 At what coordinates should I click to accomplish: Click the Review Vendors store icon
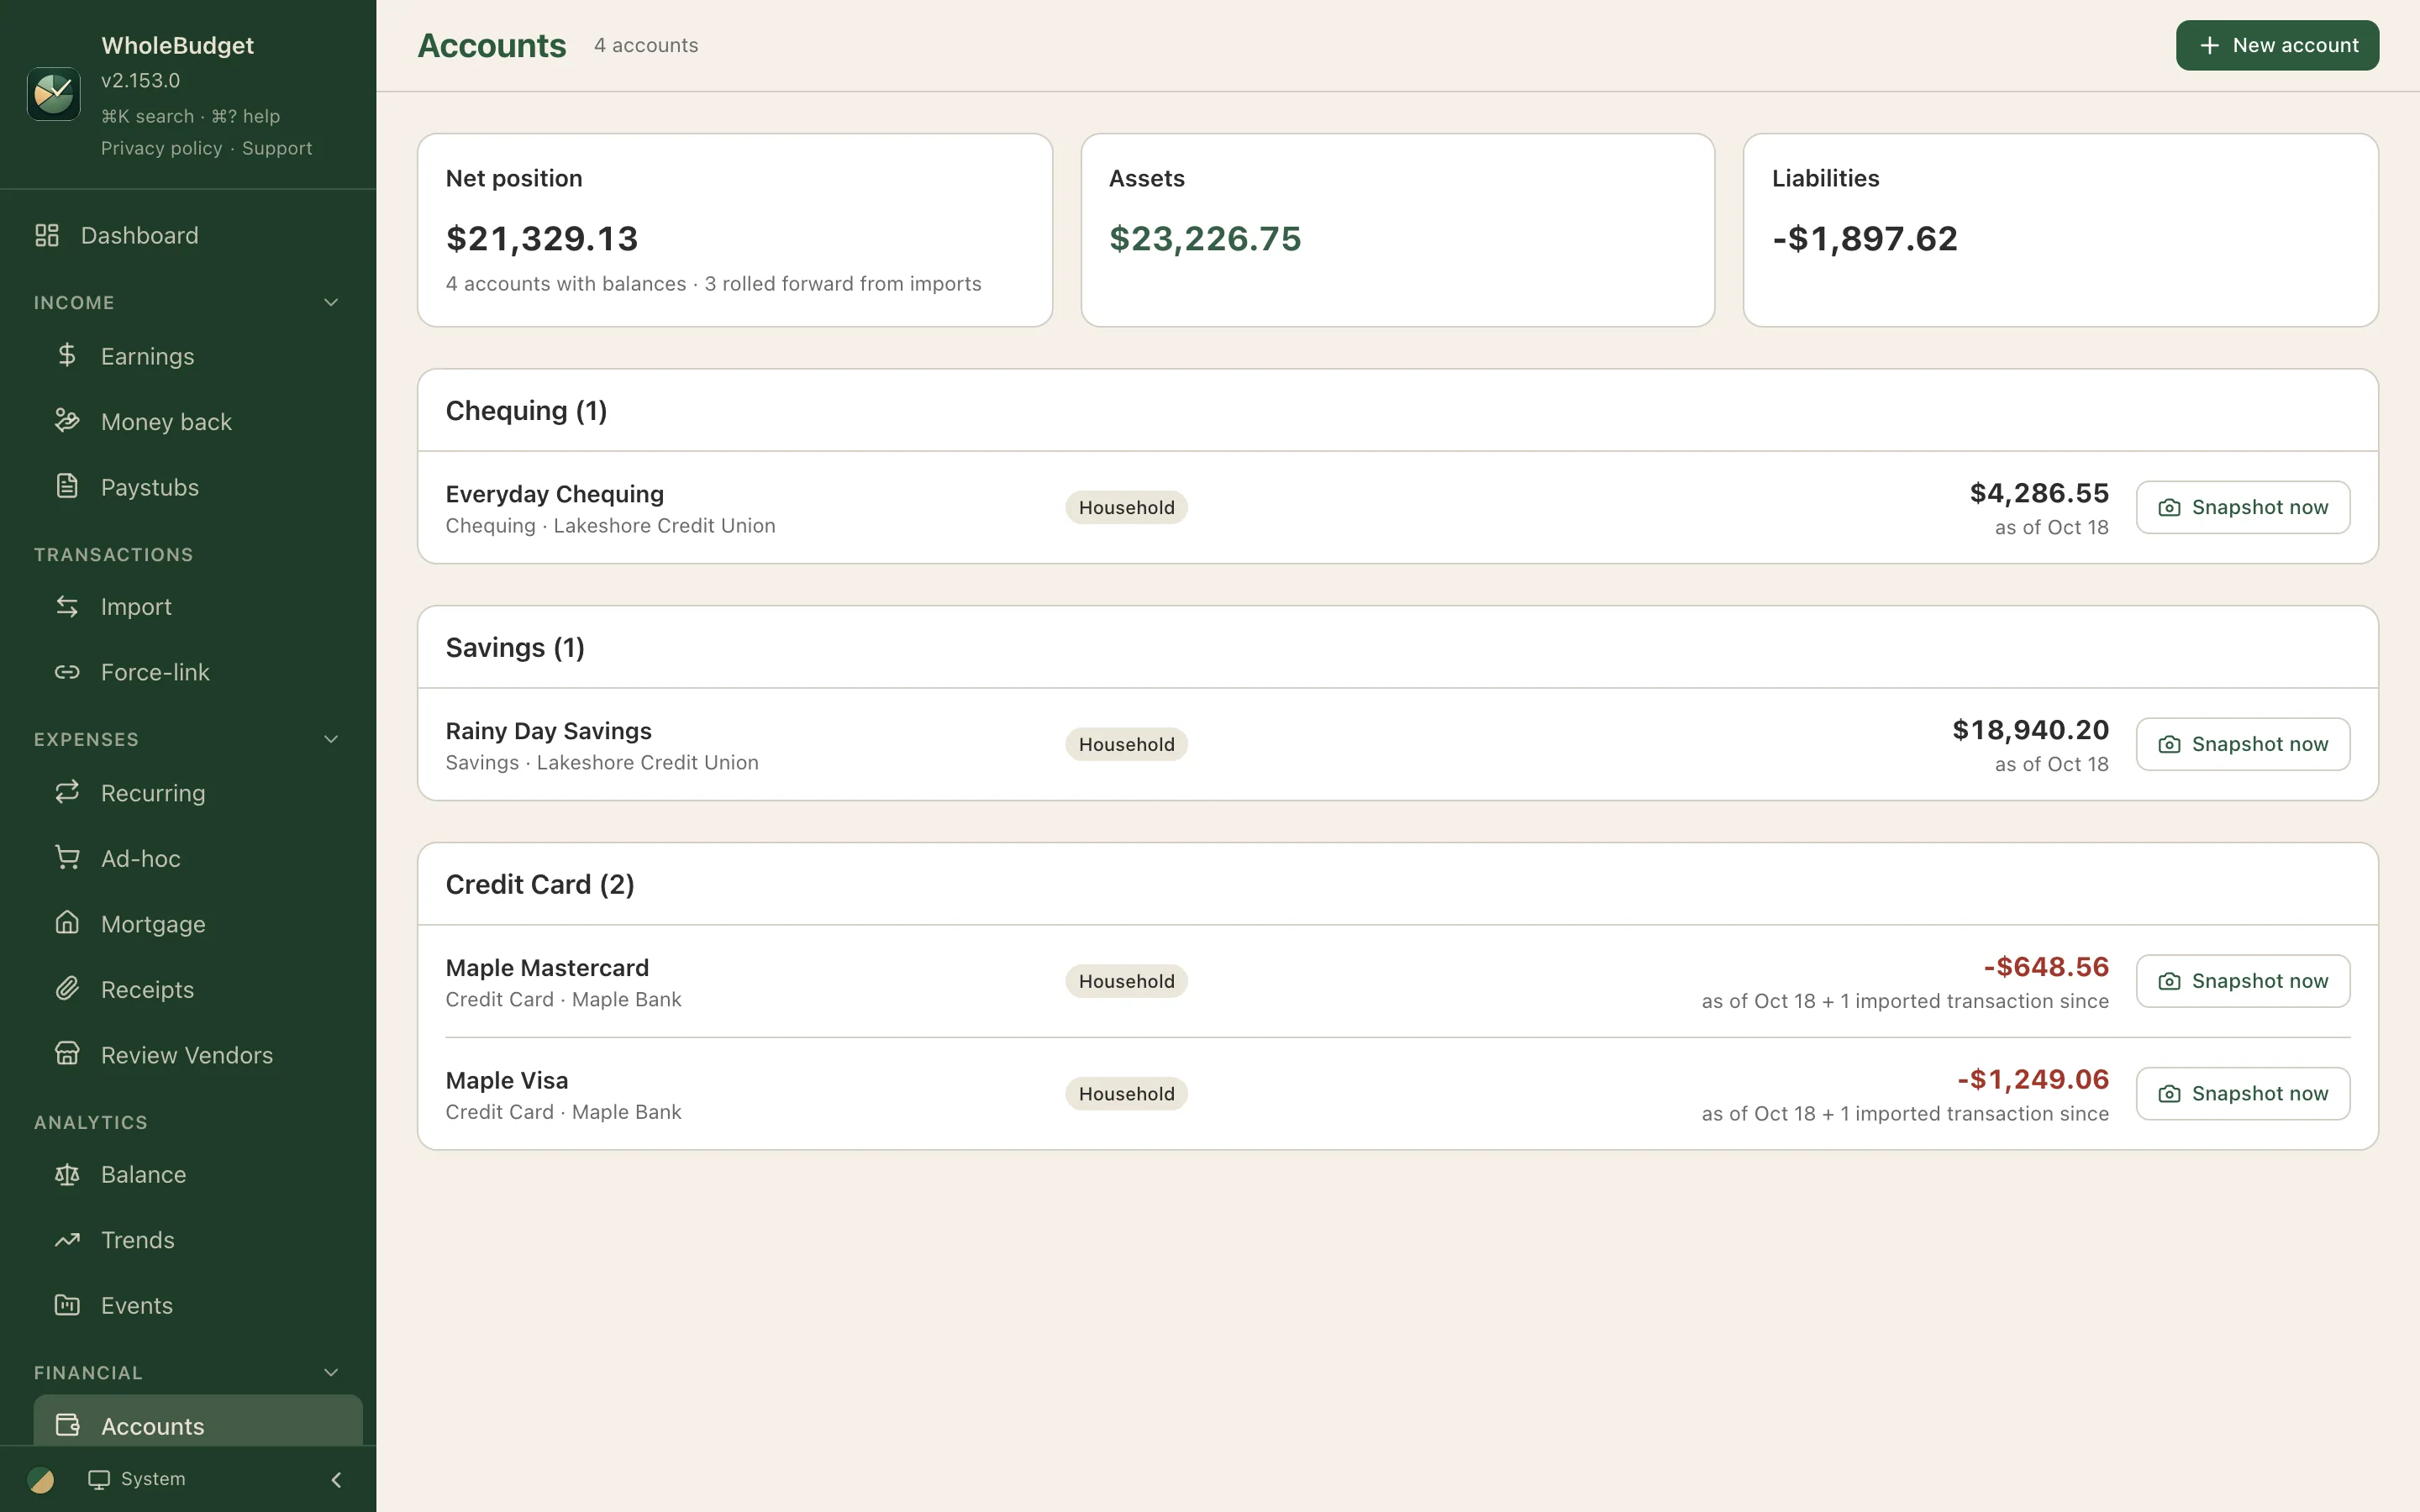pyautogui.click(x=67, y=1054)
